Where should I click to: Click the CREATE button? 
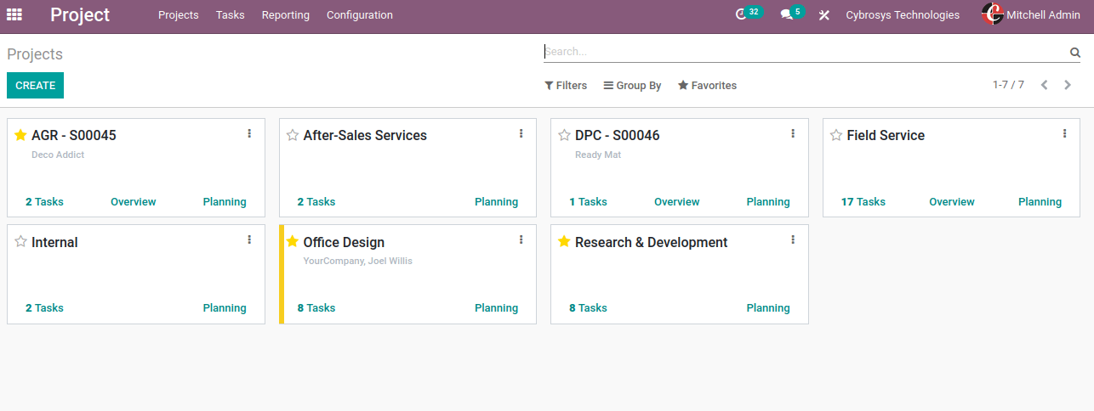tap(35, 86)
